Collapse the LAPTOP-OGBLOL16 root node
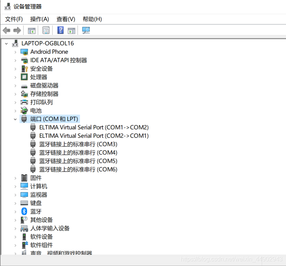 point(6,44)
